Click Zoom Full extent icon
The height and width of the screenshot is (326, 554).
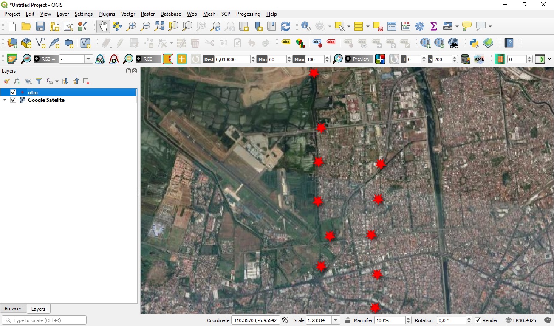pyautogui.click(x=159, y=26)
